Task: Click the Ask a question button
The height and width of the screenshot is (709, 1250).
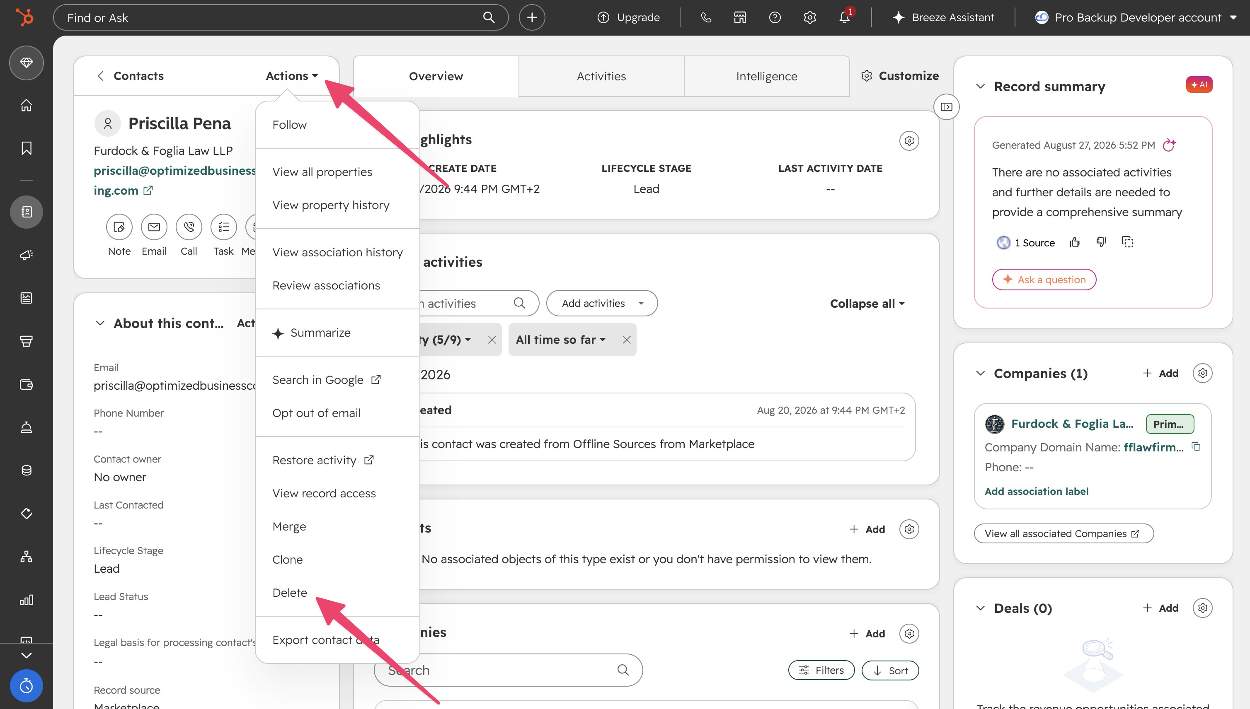Action: point(1044,280)
